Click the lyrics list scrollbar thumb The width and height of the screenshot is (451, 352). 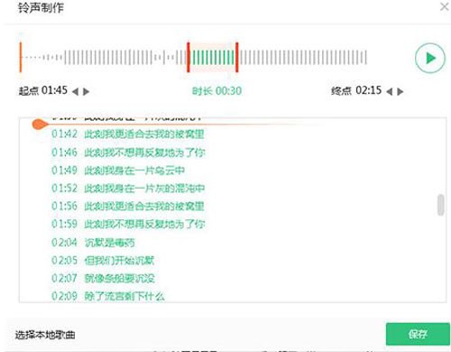click(441, 205)
